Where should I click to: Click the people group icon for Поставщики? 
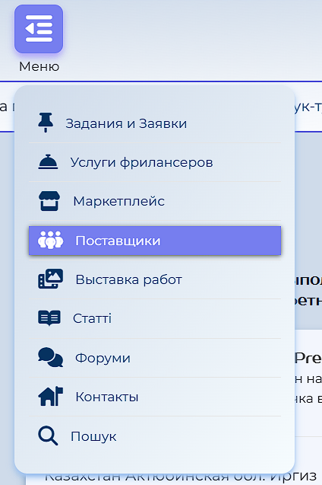coord(51,241)
